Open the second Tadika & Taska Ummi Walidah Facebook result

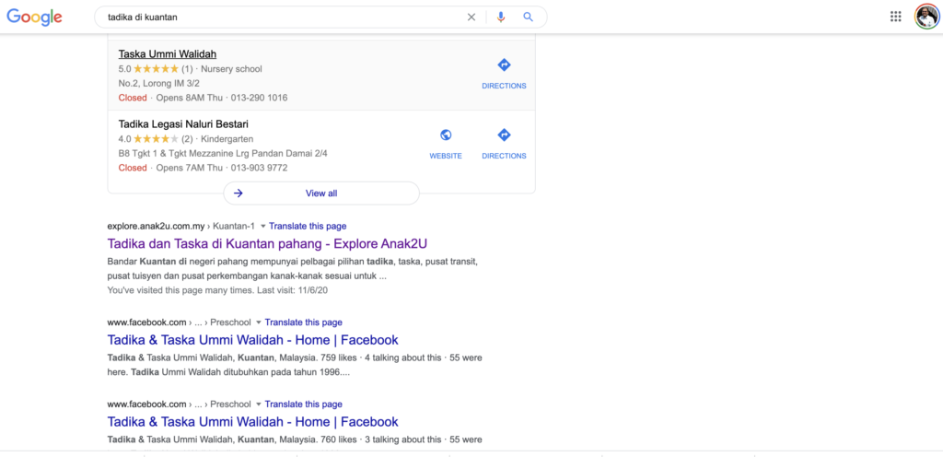(x=252, y=421)
